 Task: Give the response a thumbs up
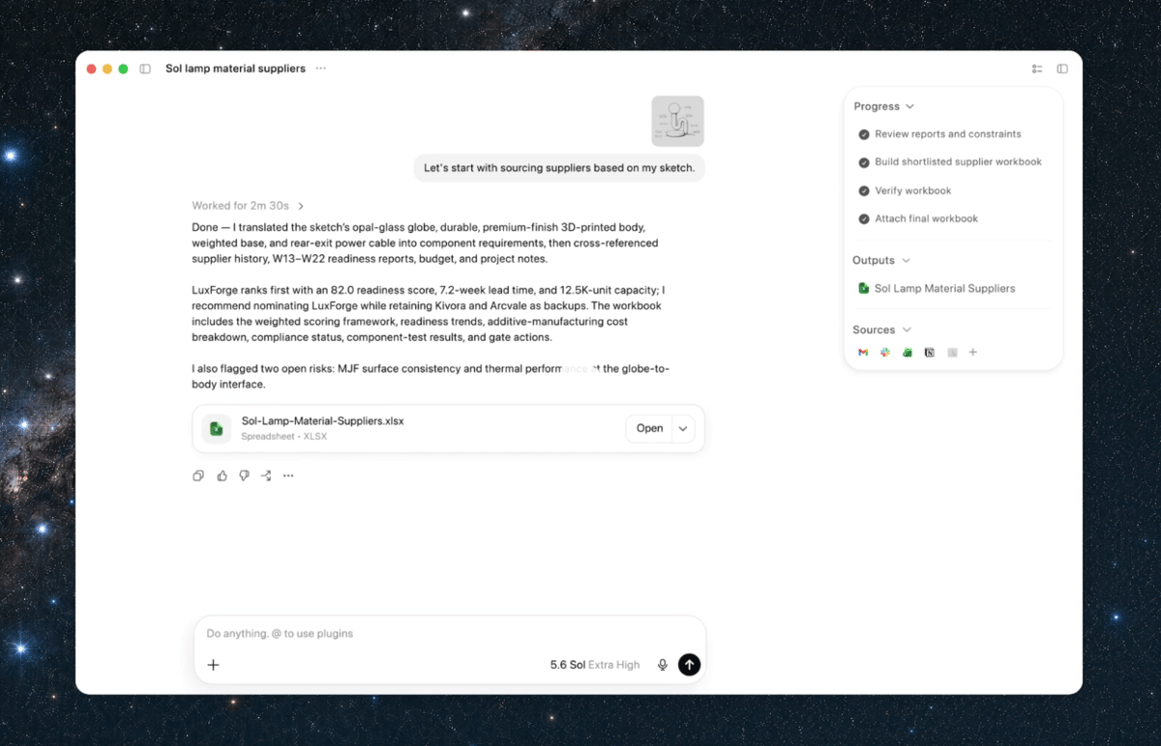[222, 475]
